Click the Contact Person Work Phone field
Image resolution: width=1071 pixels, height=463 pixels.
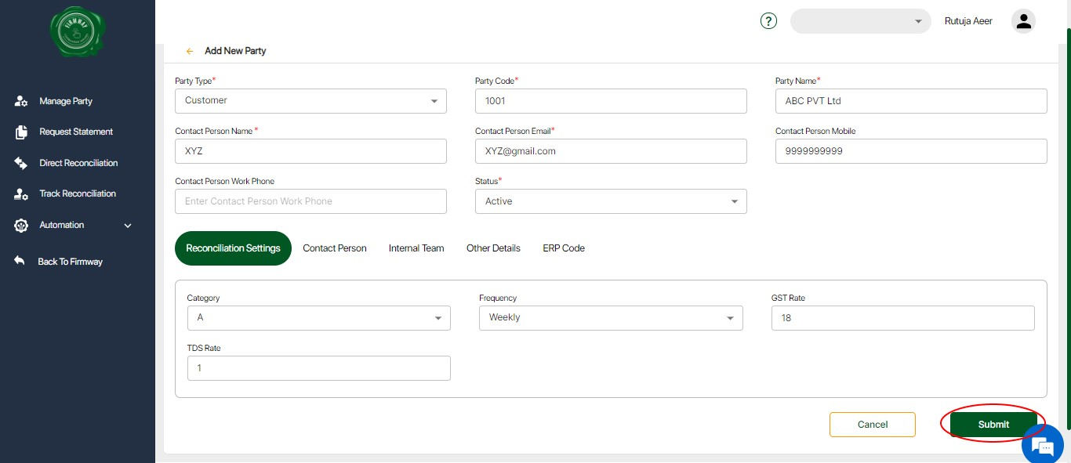tap(310, 201)
